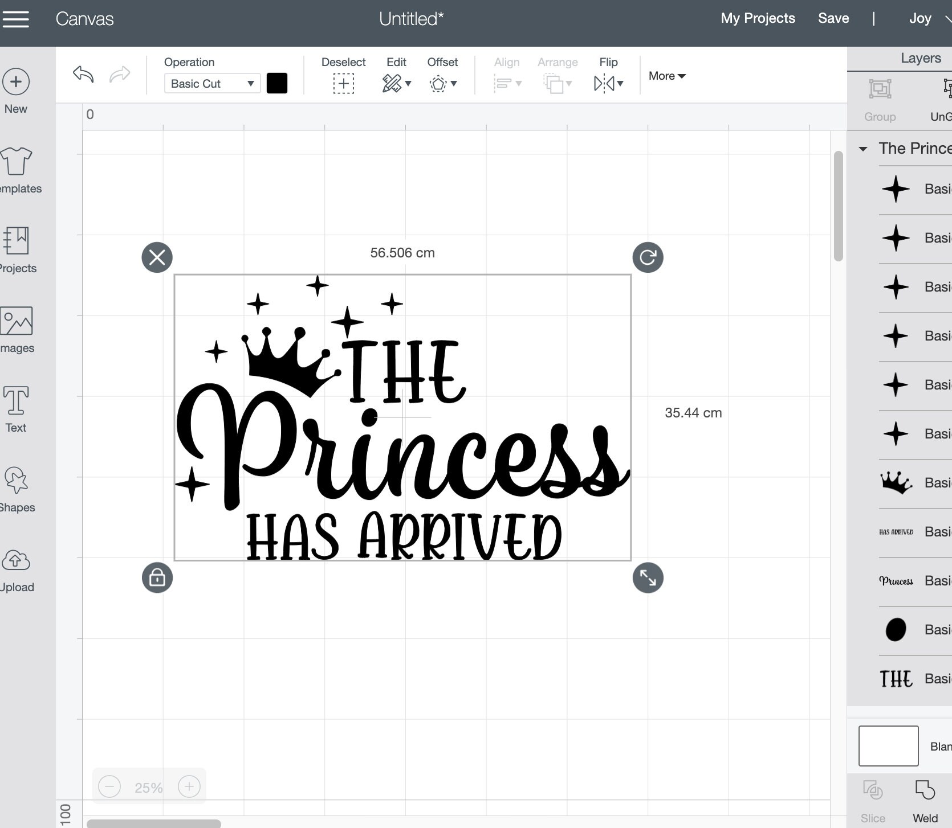This screenshot has height=828, width=952.
Task: Zoom in with the plus button
Action: (x=189, y=787)
